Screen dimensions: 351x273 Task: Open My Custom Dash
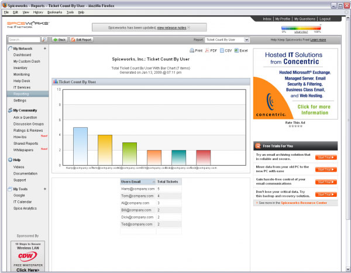click(x=27, y=62)
